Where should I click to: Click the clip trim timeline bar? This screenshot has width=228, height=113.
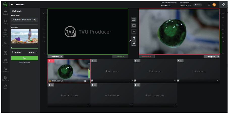click(x=24, y=48)
